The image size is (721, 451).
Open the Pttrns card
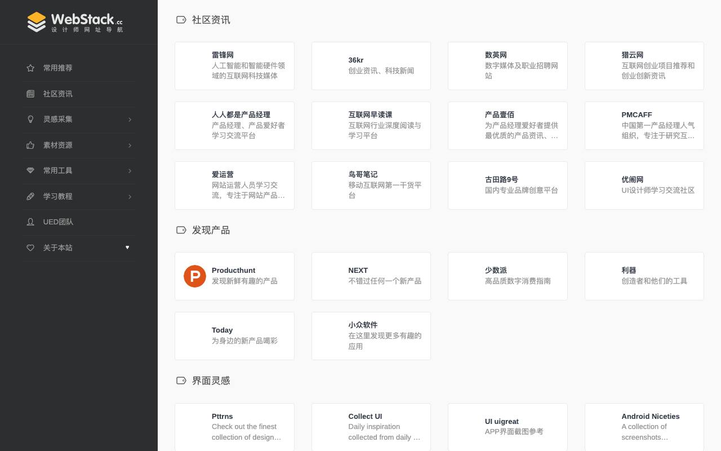point(234,427)
